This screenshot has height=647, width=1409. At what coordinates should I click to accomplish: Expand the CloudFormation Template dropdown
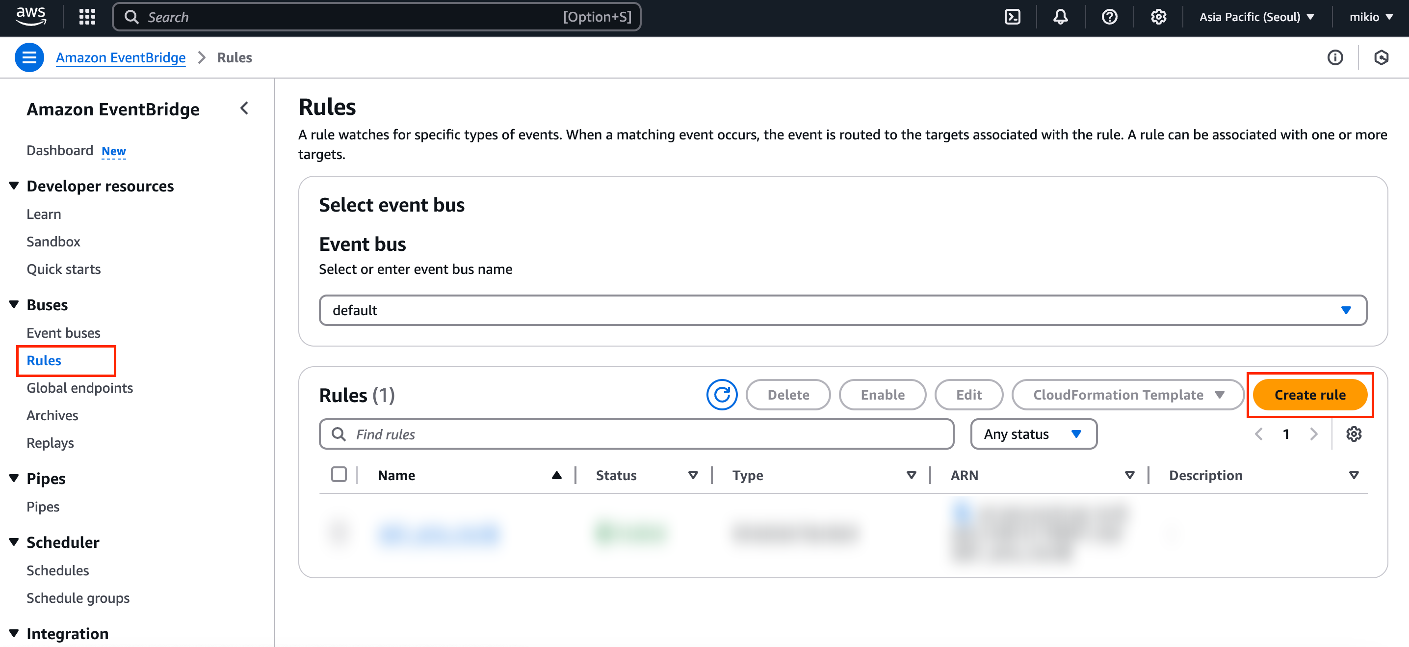[1127, 395]
